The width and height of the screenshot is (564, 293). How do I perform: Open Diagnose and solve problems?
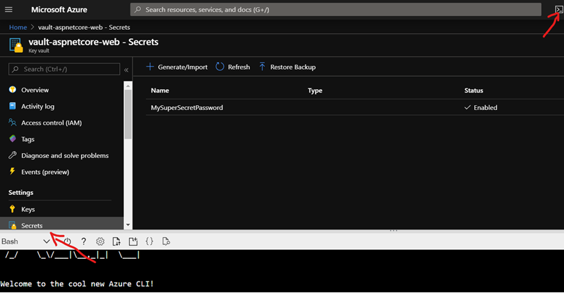tap(65, 155)
